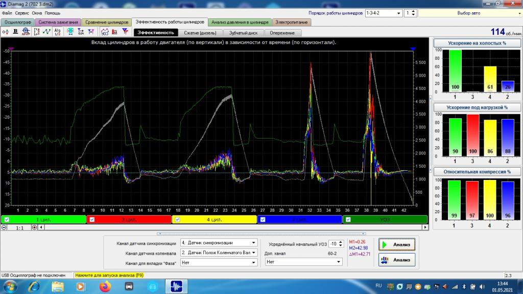
Task: Click the network signal tray icon
Action: coord(455,287)
